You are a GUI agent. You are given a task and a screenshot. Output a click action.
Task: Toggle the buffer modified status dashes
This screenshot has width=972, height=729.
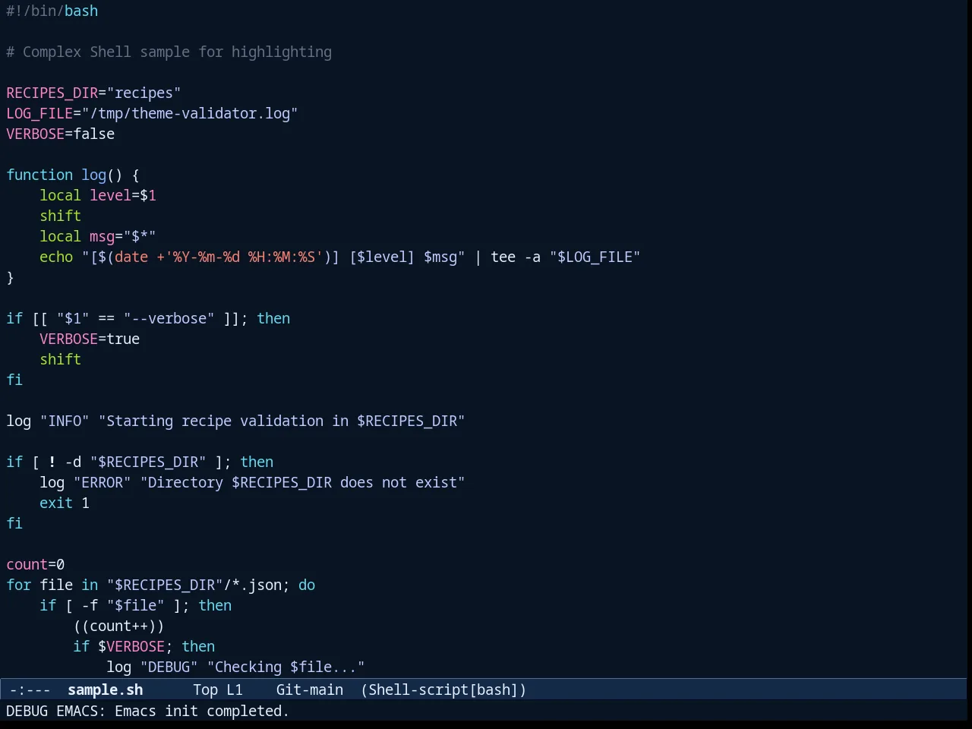click(x=30, y=690)
